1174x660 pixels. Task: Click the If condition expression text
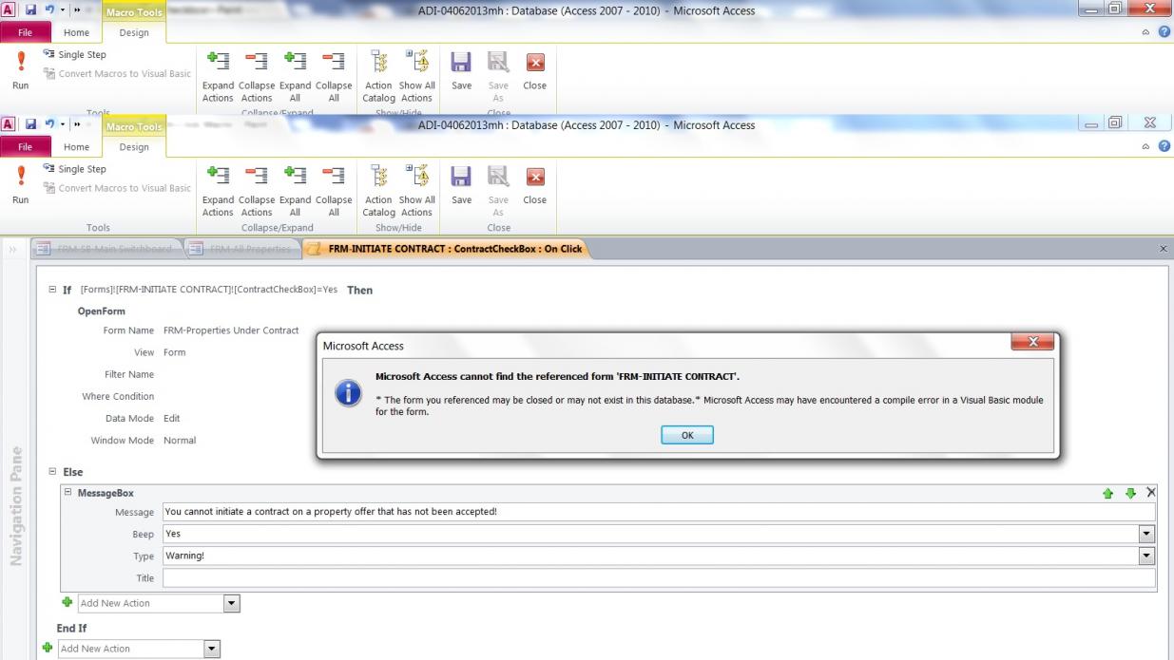[x=209, y=290]
